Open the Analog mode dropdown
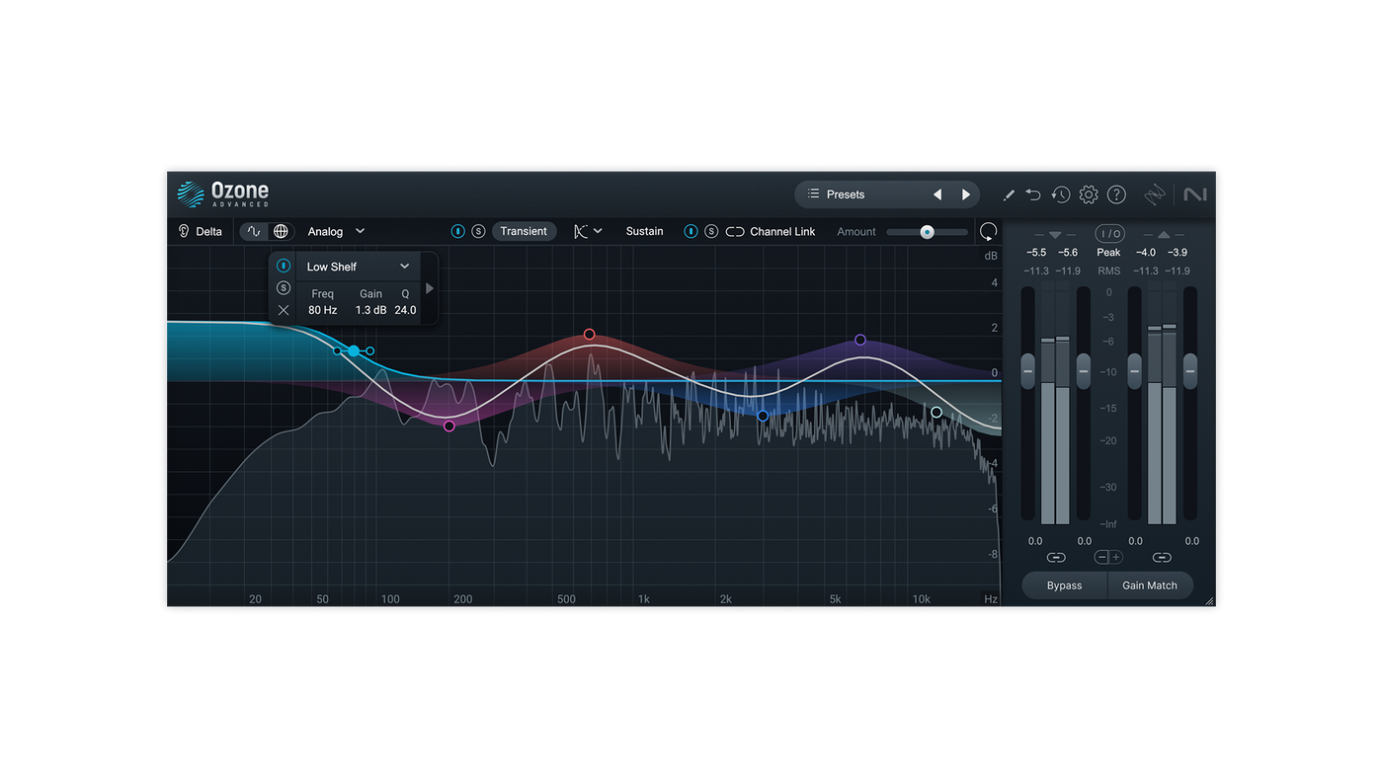 [x=336, y=231]
